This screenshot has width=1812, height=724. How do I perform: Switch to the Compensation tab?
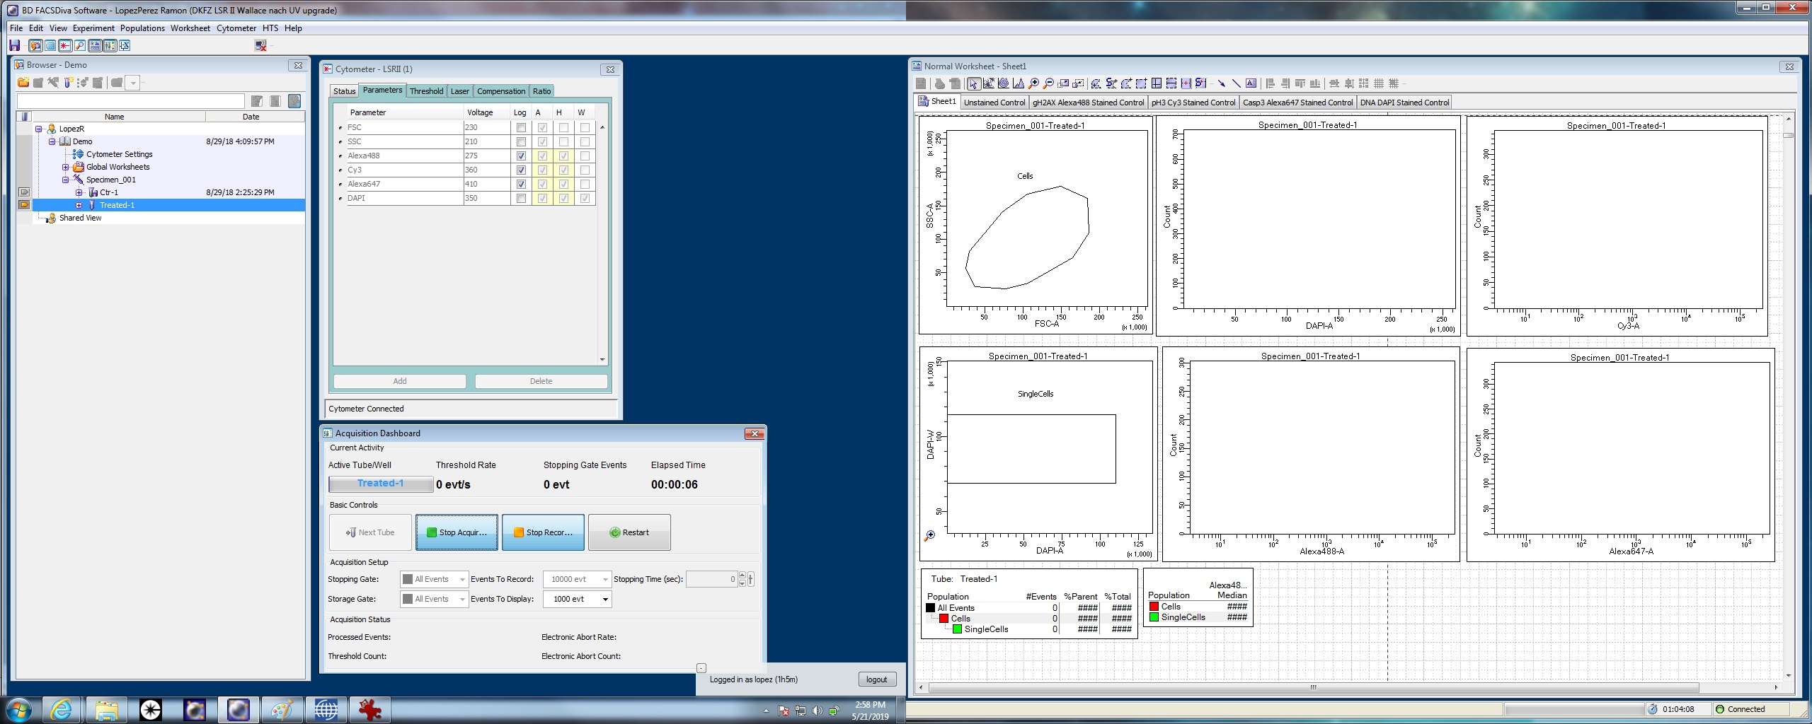500,91
